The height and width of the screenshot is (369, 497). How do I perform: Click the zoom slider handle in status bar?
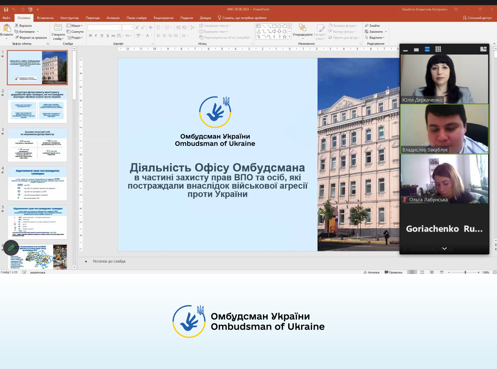tap(465, 272)
